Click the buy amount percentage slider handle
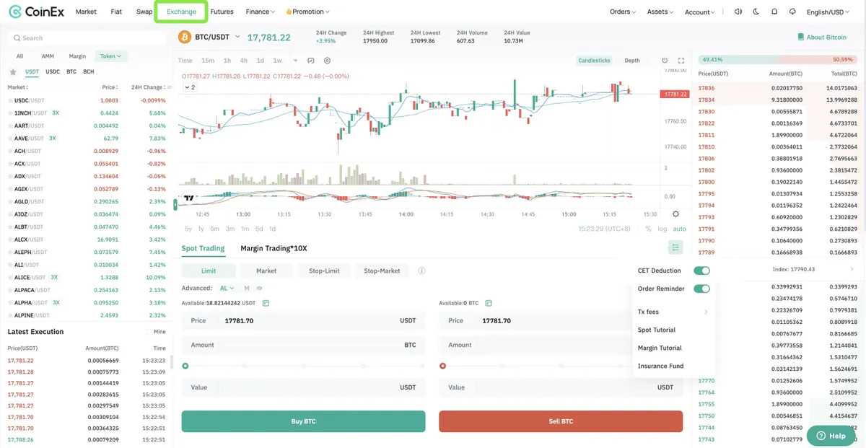The width and height of the screenshot is (866, 448). tap(185, 366)
